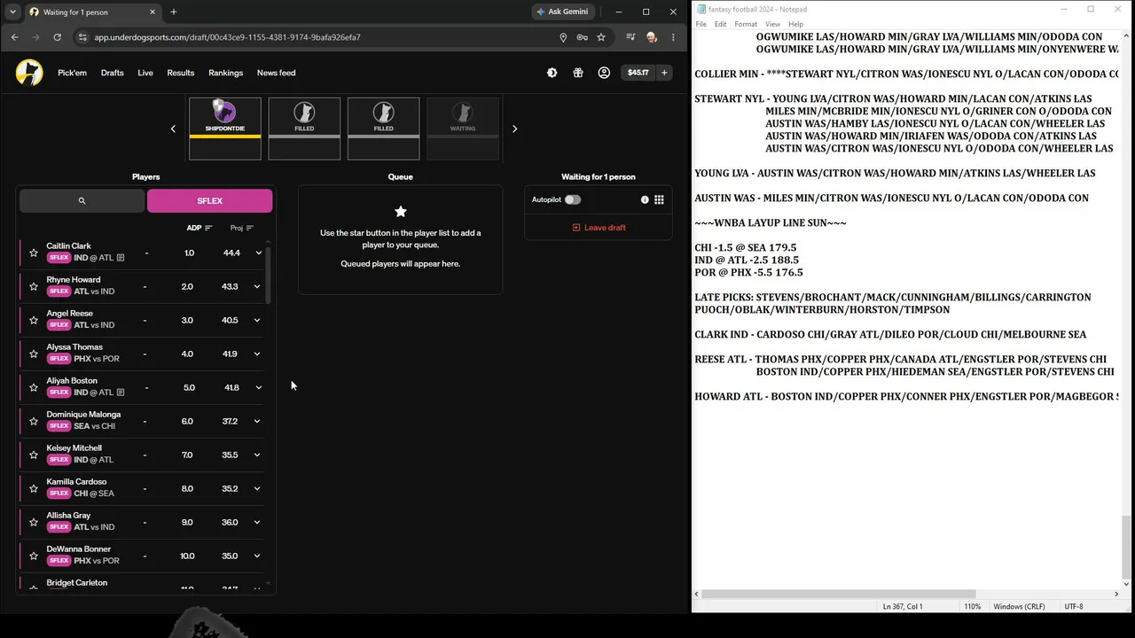1135x638 pixels.
Task: Open the account profile icon
Action: point(604,73)
